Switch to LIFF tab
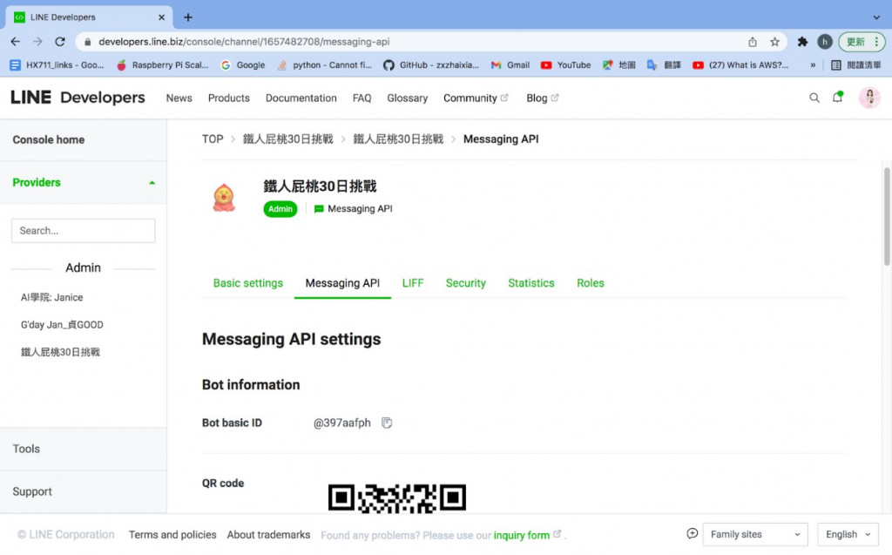The height and width of the screenshot is (555, 892). click(413, 283)
